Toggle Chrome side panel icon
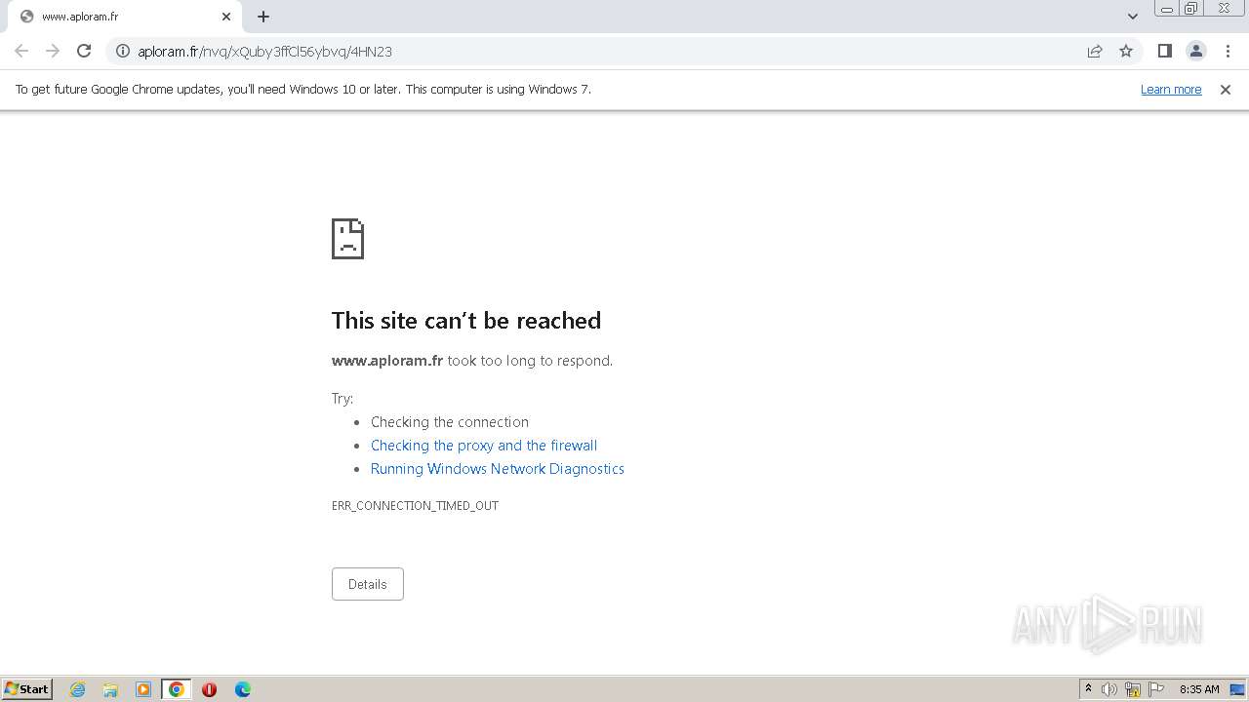This screenshot has width=1249, height=702. coord(1164,51)
